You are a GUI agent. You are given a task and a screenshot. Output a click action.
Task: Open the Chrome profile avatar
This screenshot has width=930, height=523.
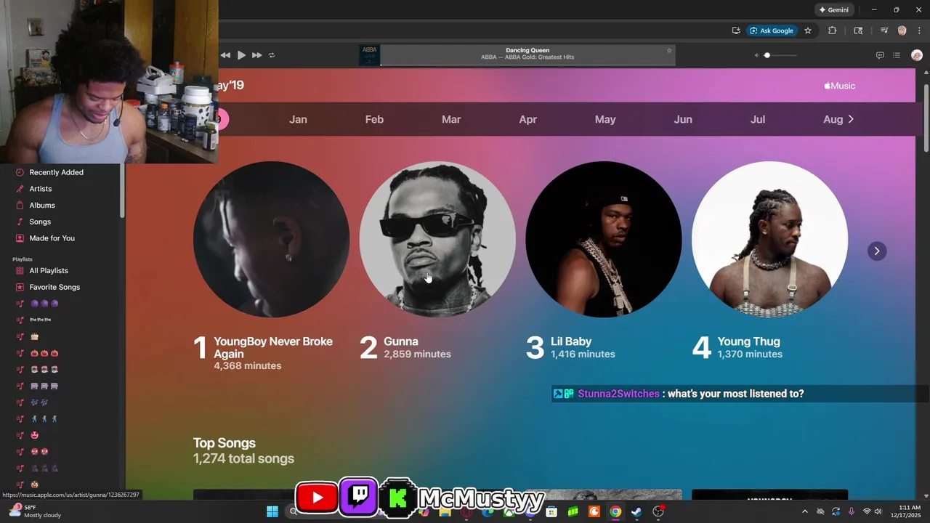[902, 31]
